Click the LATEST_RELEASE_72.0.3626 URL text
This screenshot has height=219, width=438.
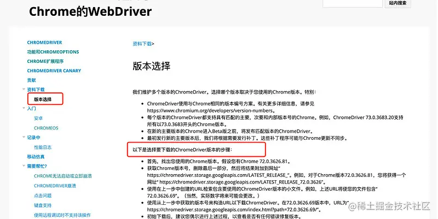pos(240,182)
